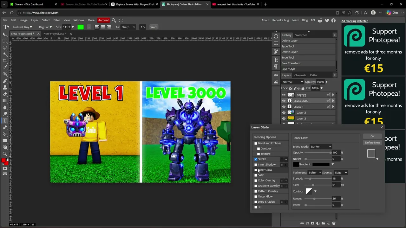
Task: Select the Lasso tool
Action: click(x=5, y=47)
